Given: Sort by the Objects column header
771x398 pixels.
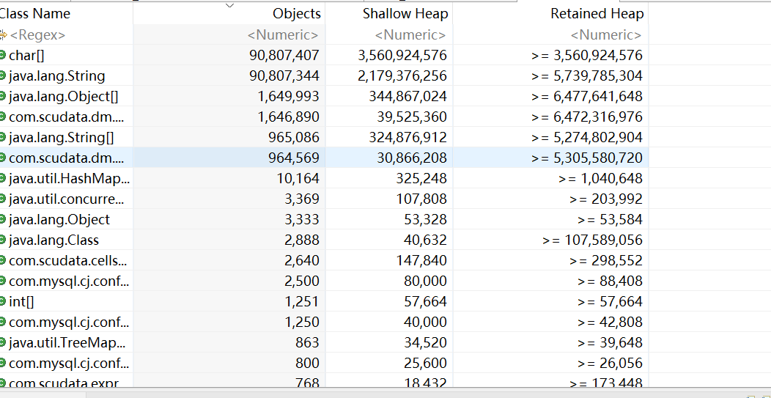Looking at the screenshot, I should tap(296, 14).
